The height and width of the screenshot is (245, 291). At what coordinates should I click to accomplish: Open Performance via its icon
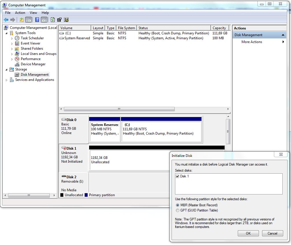click(17, 59)
